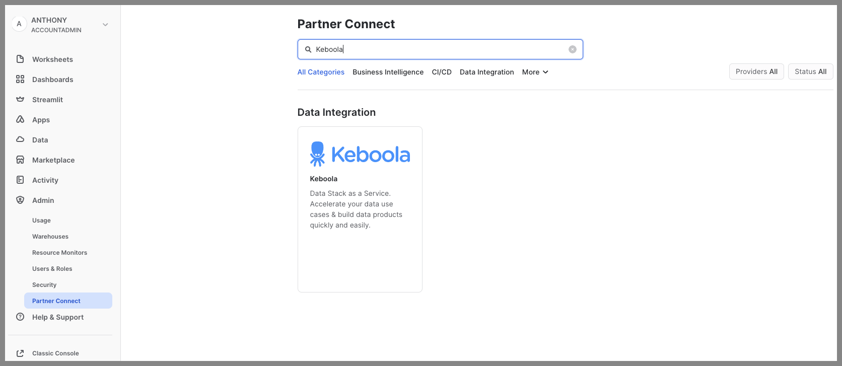Select the CI/CD category tab
Viewport: 842px width, 366px height.
442,72
